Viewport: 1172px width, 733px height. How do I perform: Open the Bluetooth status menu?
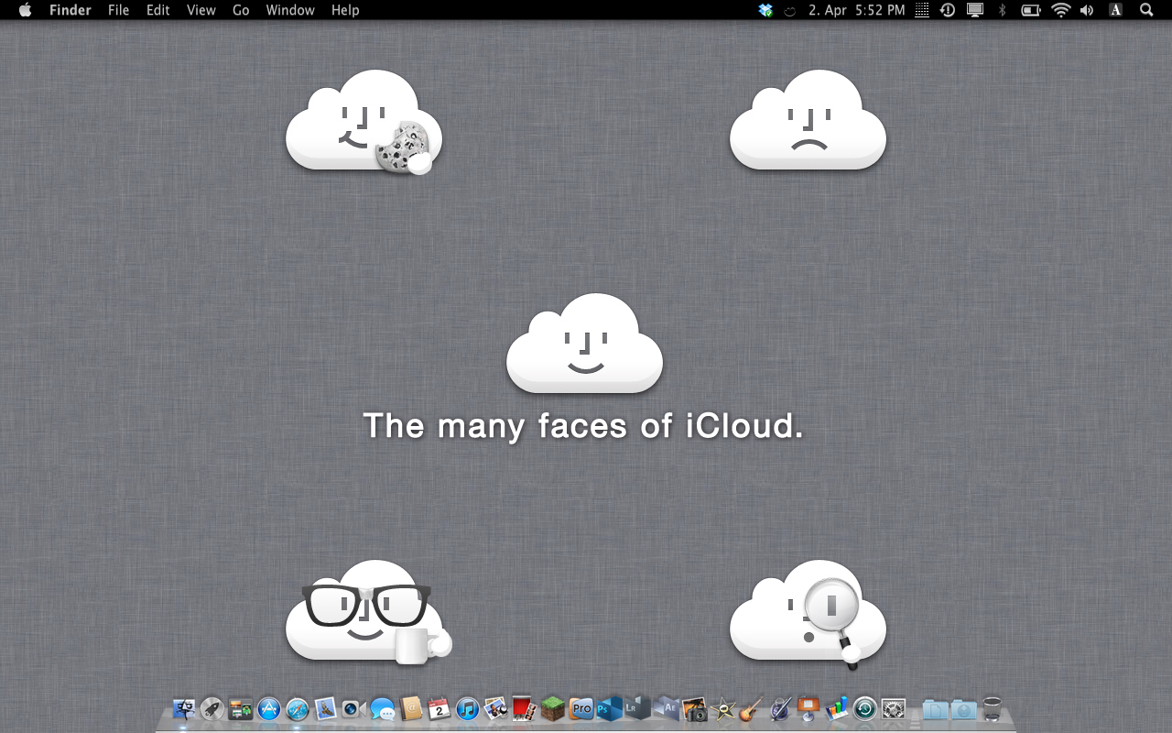pyautogui.click(x=1002, y=10)
